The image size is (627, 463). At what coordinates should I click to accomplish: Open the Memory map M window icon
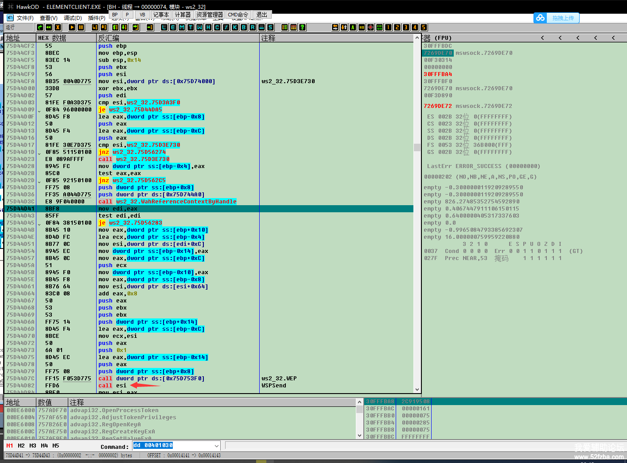182,27
